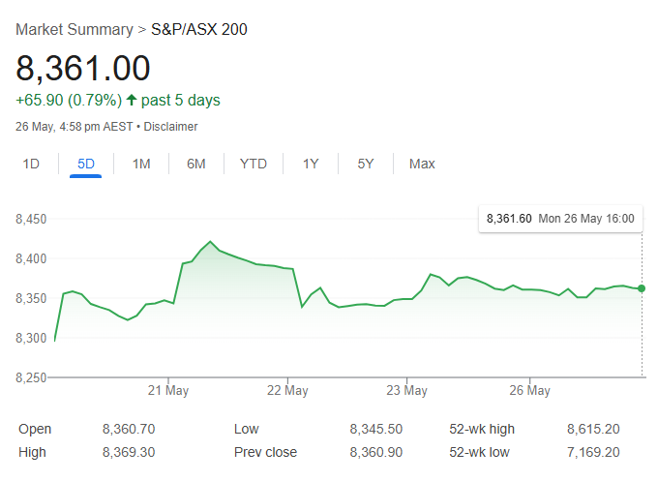Select the 1D time range tab
Screen dimensions: 658x481
[x=31, y=164]
